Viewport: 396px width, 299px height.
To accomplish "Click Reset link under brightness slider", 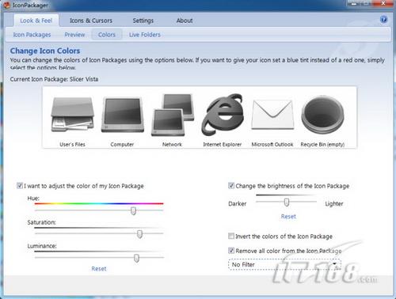I will coord(288,217).
